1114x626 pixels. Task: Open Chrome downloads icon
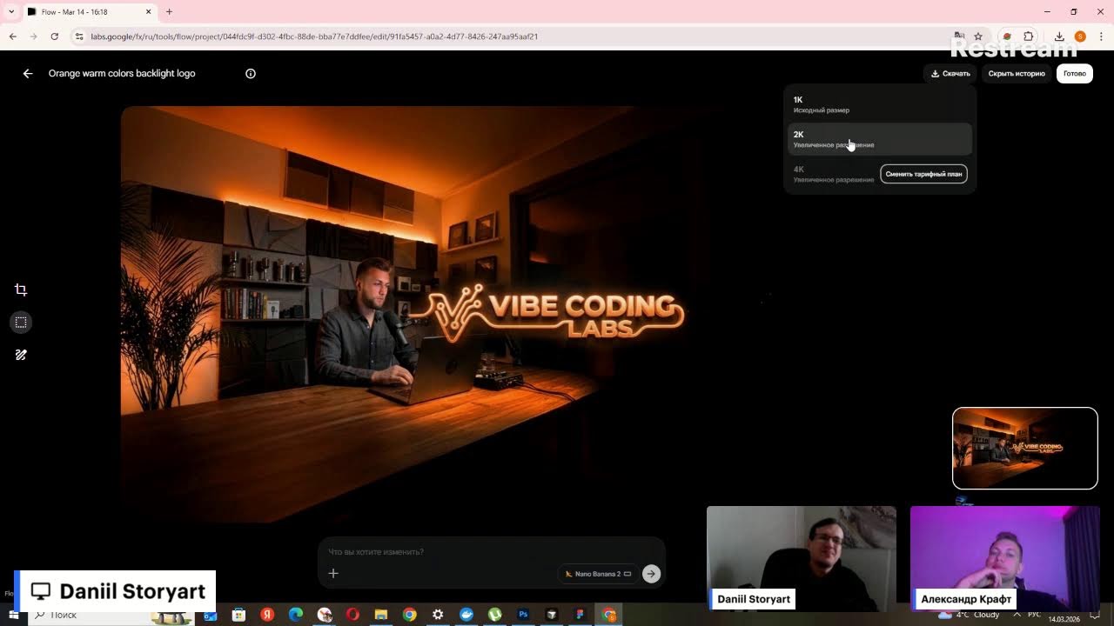[x=1059, y=37]
